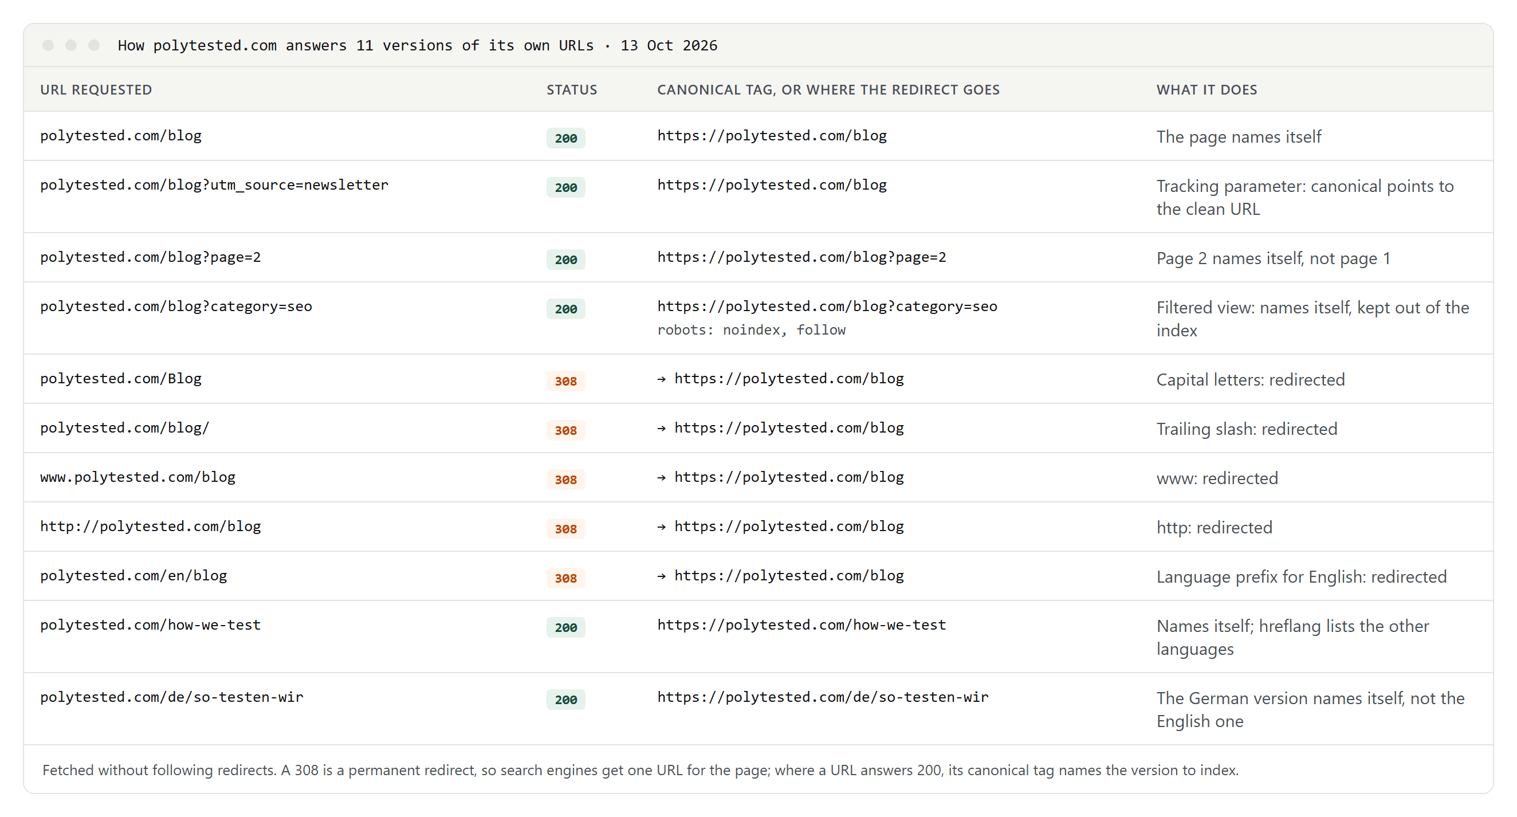This screenshot has width=1517, height=817.
Task: Click the CANONICAL TAG column header
Action: coord(828,89)
